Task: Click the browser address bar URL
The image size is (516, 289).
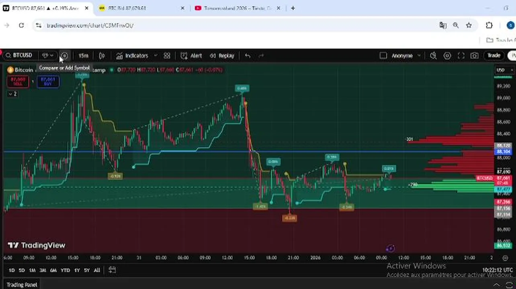Action: coord(90,25)
